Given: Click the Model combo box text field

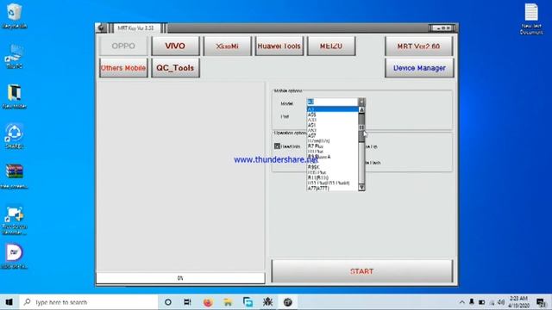Looking at the screenshot, I should point(332,102).
